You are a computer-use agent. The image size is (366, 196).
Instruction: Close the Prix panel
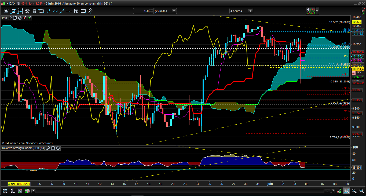pyautogui.click(x=20, y=18)
